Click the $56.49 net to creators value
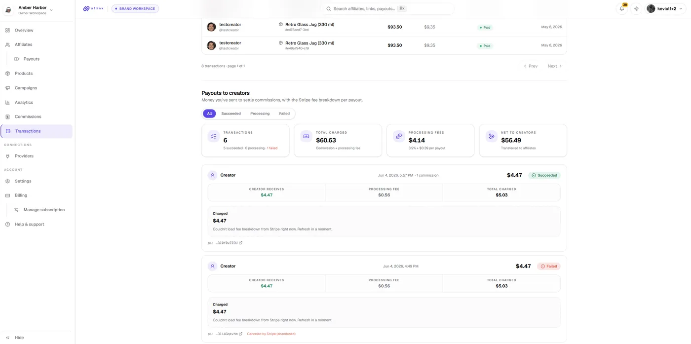Viewport: 691px width, 344px height. tap(511, 141)
